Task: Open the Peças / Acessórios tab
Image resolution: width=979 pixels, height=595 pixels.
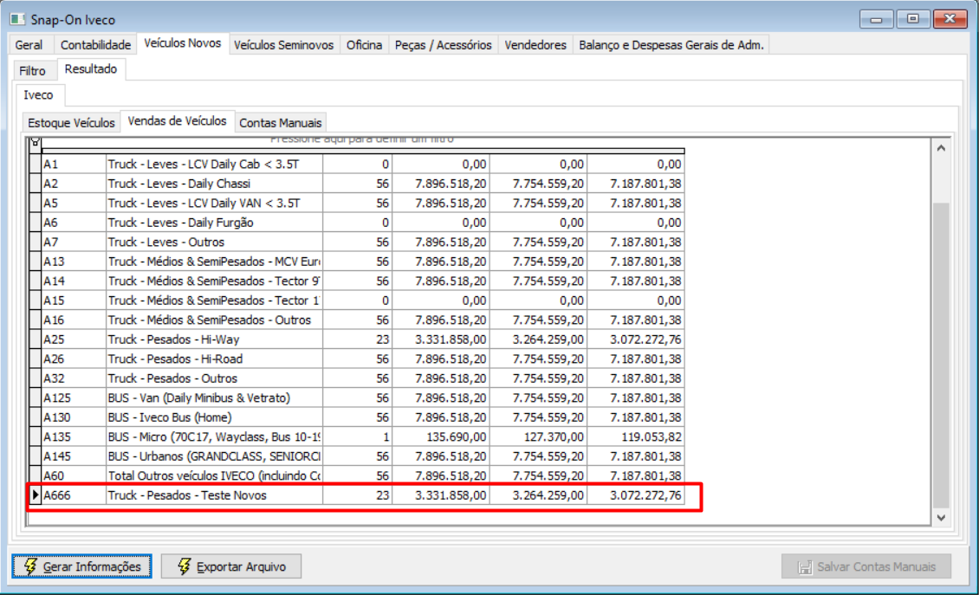Action: tap(444, 45)
